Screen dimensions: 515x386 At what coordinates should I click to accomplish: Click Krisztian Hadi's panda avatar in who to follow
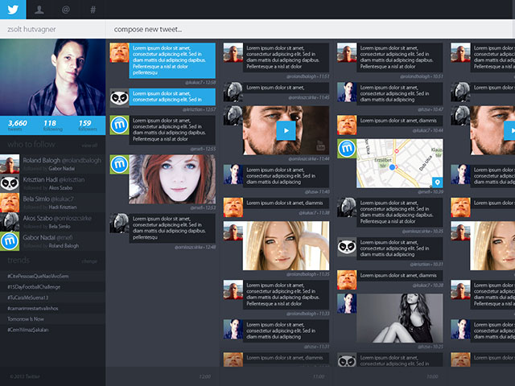coord(10,183)
